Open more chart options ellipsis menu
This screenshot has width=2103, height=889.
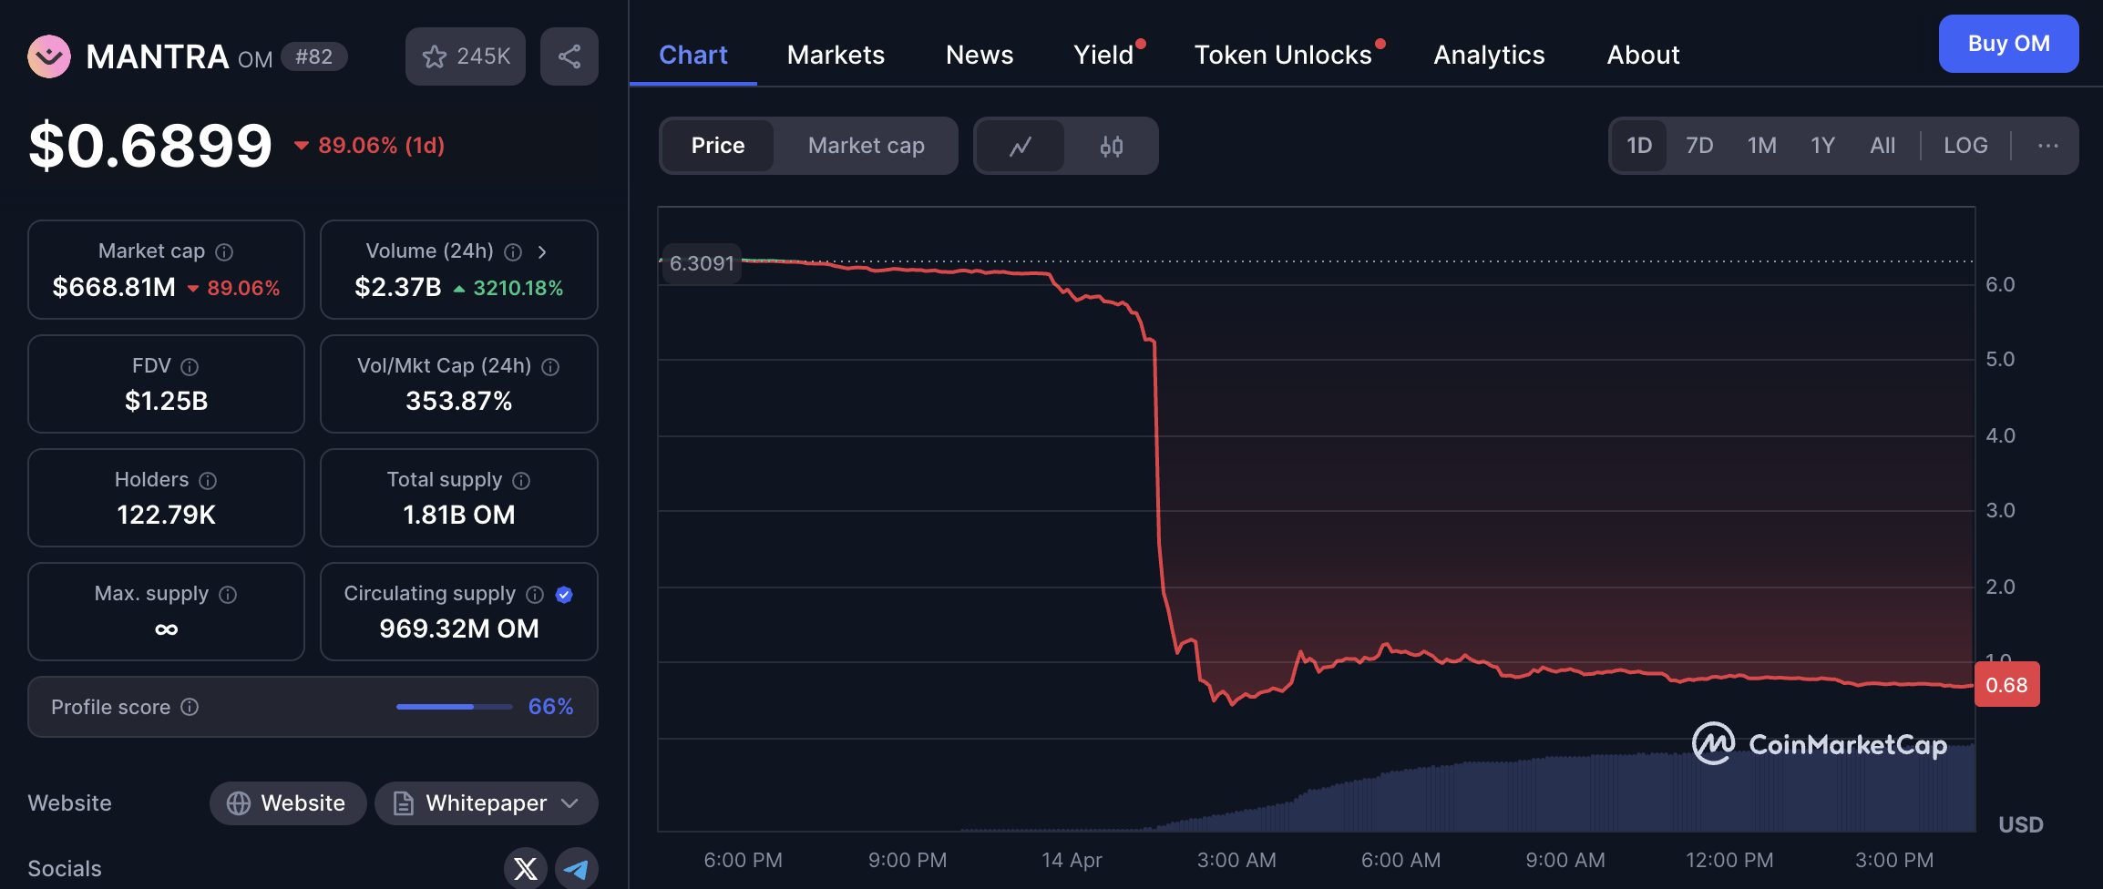pos(2047,146)
